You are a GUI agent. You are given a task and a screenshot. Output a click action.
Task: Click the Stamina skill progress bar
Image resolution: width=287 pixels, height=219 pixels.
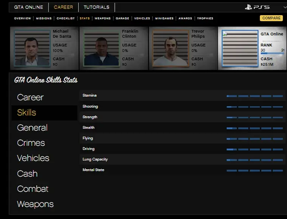[x=255, y=96]
